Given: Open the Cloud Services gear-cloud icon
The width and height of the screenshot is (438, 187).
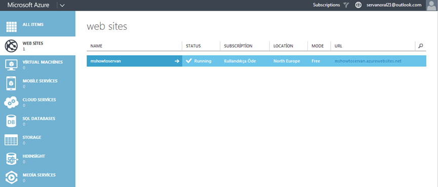Looking at the screenshot, I should [x=12, y=103].
